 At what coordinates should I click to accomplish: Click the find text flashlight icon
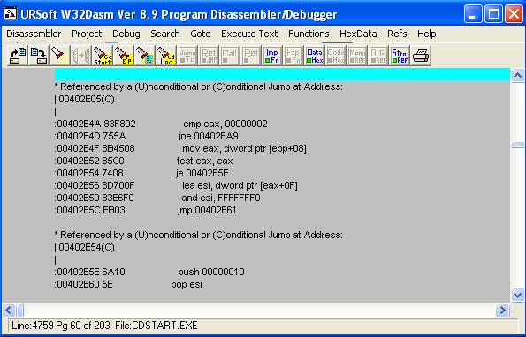(59, 56)
